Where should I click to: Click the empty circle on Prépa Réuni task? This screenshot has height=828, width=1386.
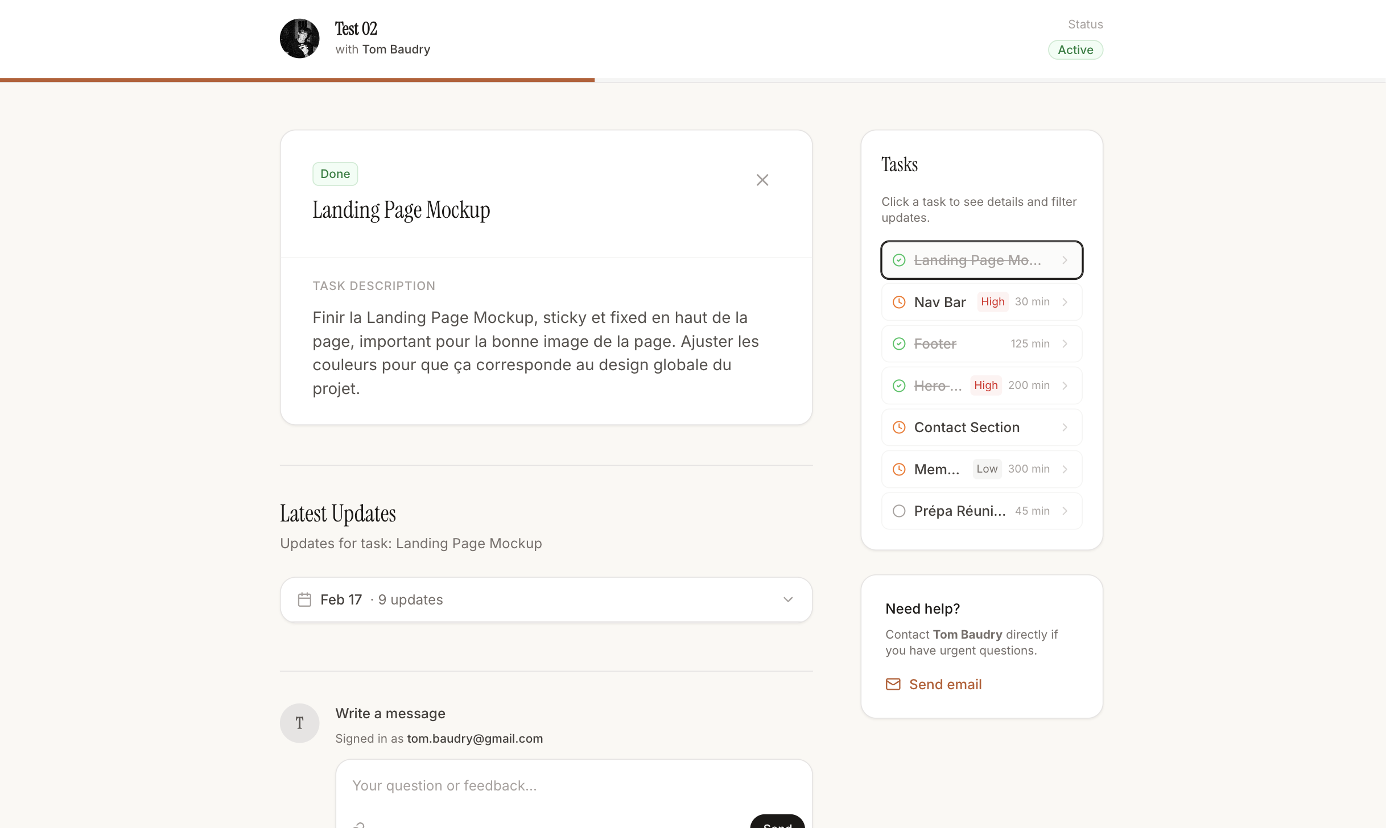coord(898,511)
